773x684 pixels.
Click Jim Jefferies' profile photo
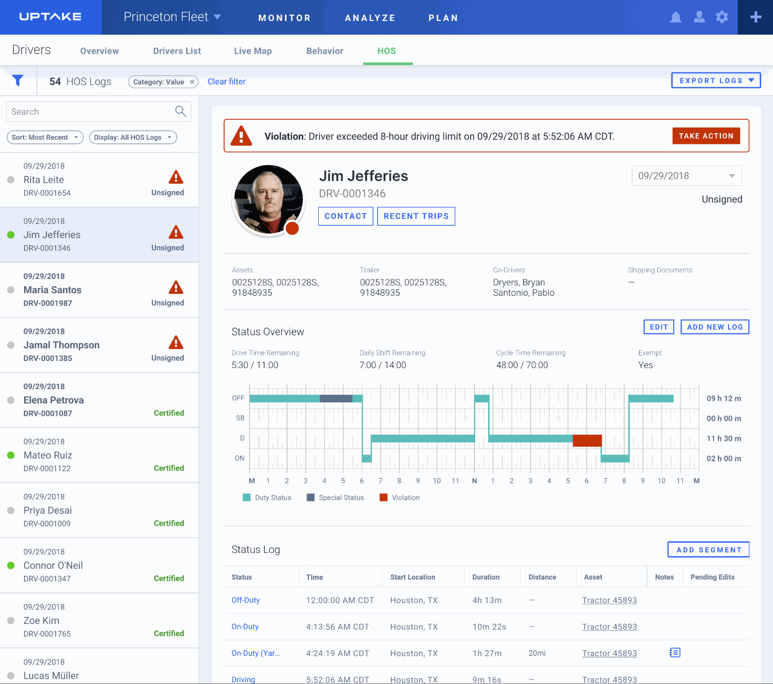(x=268, y=200)
